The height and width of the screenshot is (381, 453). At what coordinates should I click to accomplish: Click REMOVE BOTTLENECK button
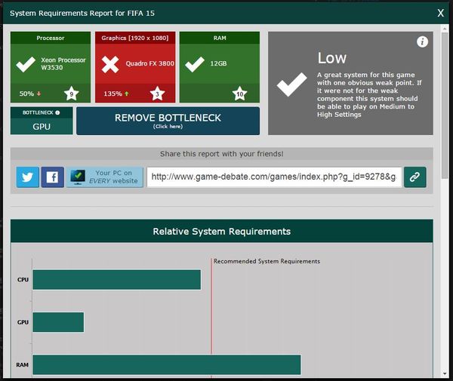[168, 121]
